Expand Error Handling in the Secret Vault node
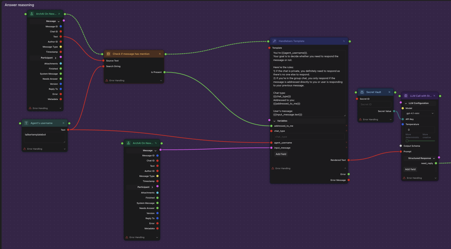The height and width of the screenshot is (249, 451). click(390, 119)
